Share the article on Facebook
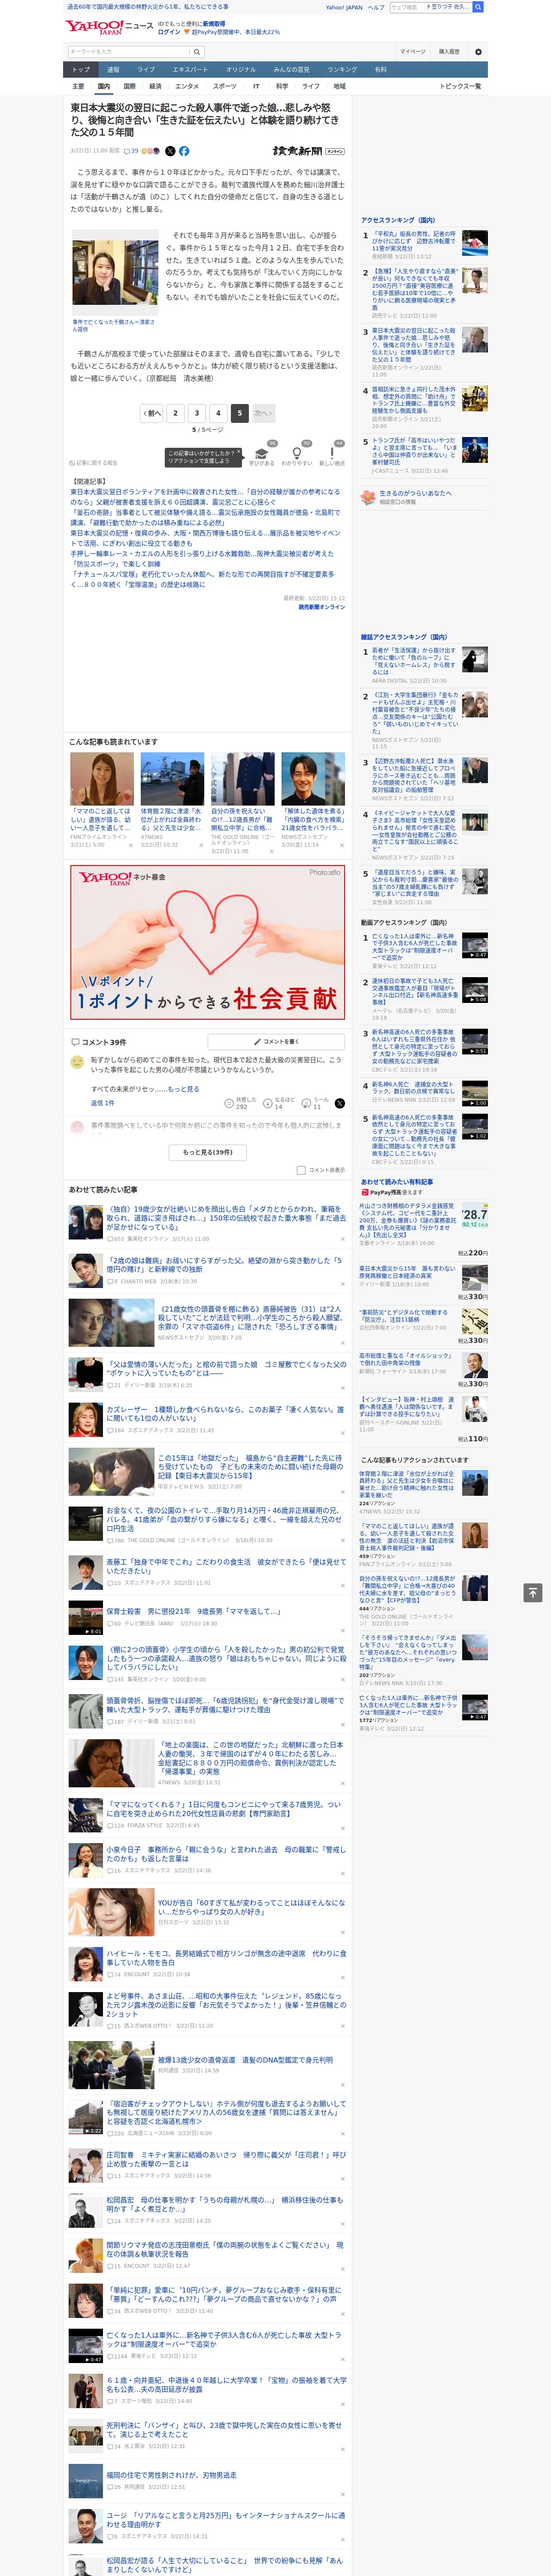 point(184,151)
